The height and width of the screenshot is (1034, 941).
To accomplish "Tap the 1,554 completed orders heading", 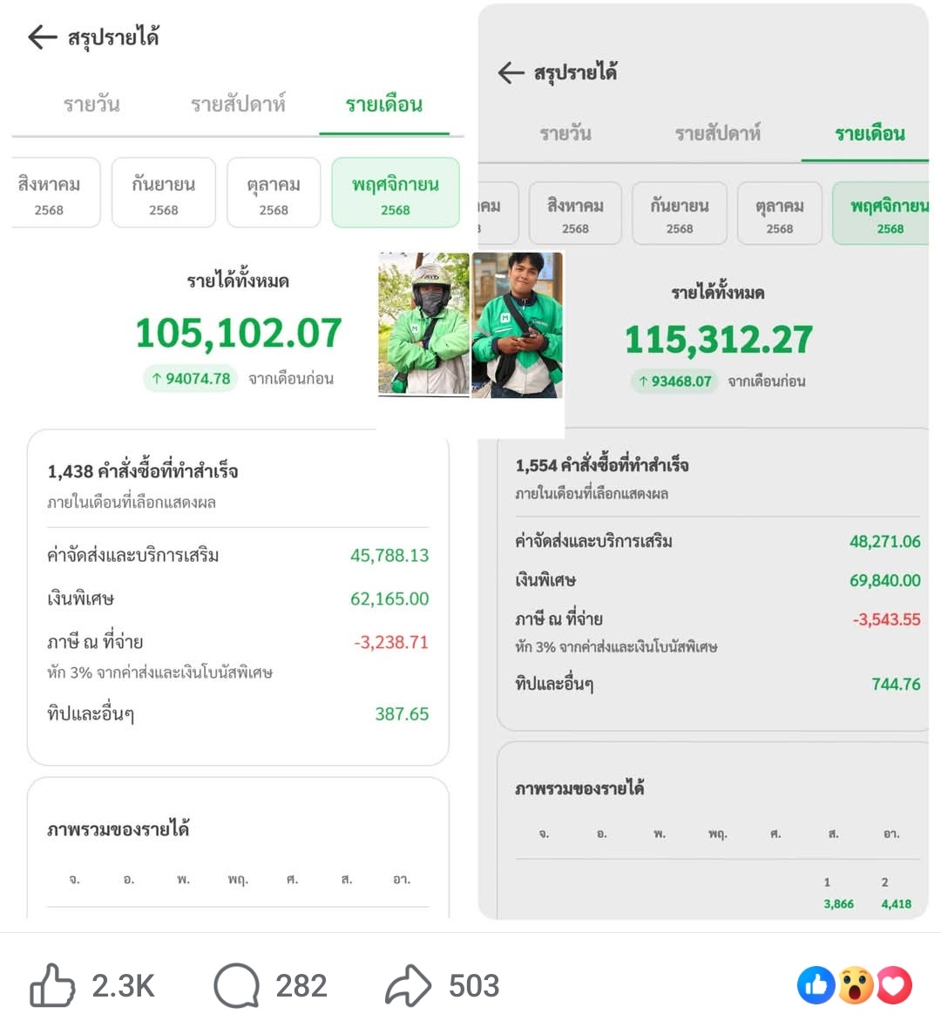I will click(601, 465).
